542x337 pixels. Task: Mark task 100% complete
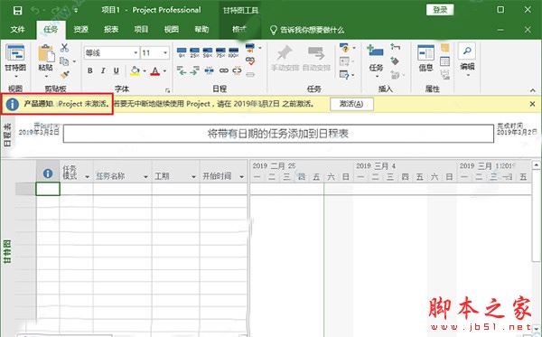[234, 52]
